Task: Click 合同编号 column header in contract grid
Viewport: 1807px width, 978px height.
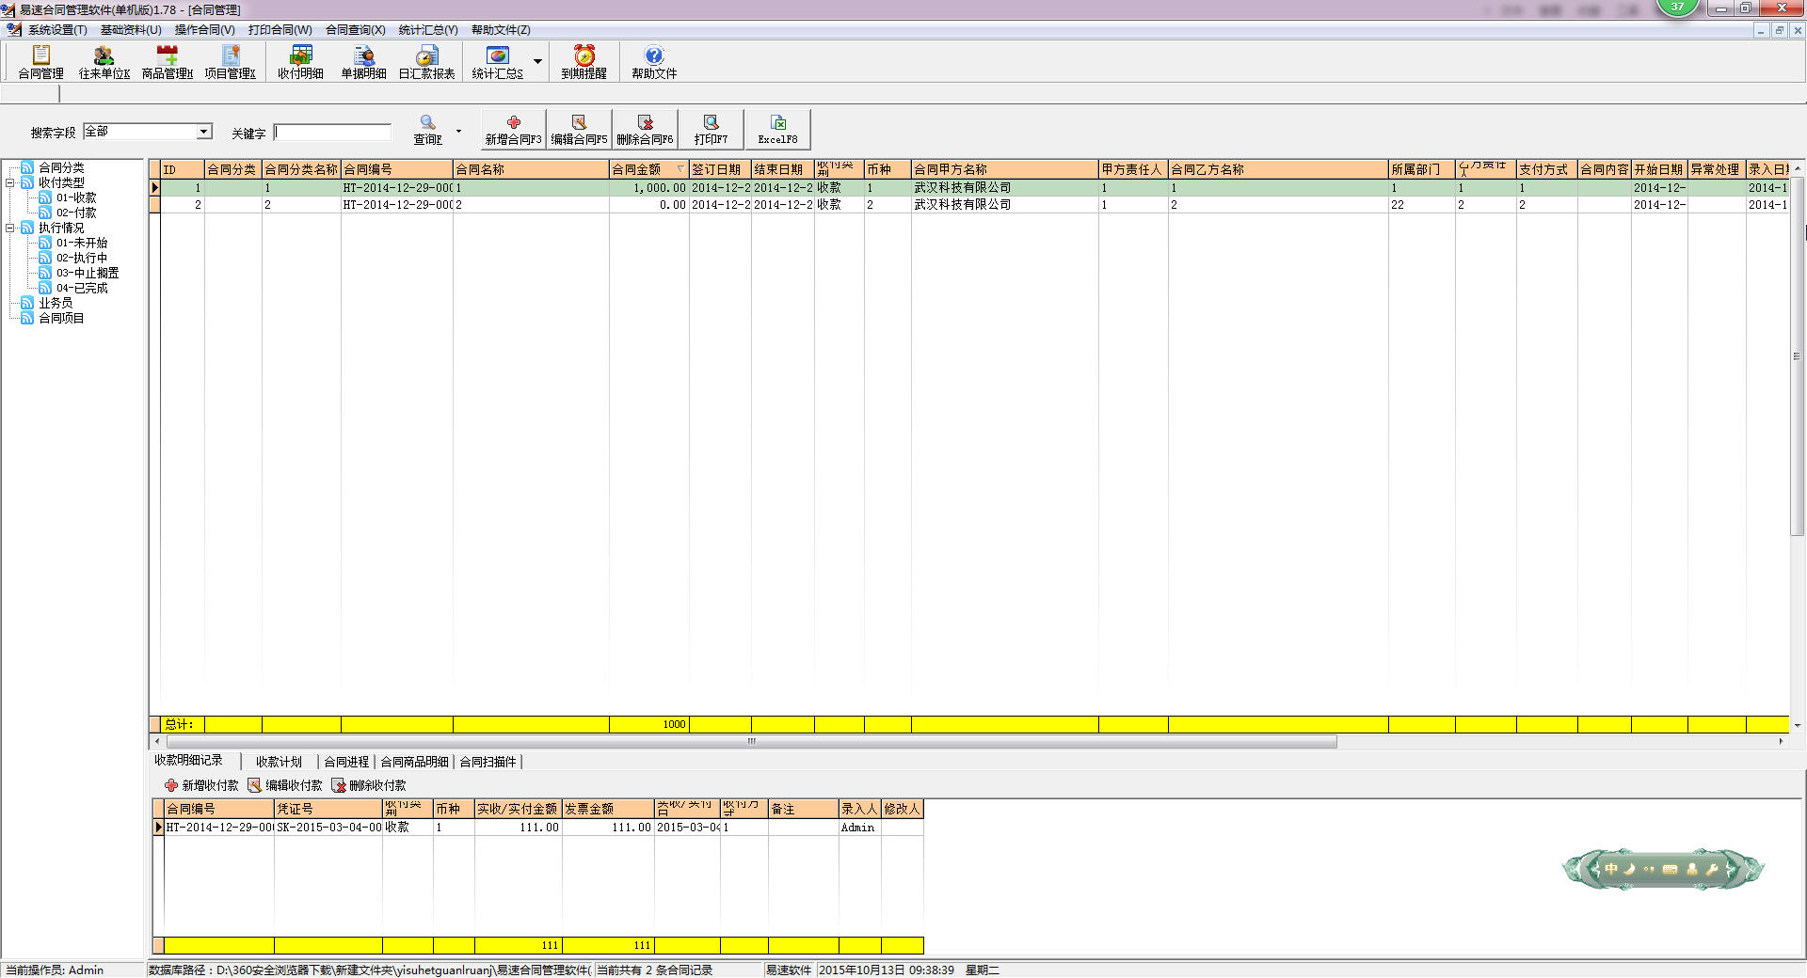Action: click(x=396, y=169)
